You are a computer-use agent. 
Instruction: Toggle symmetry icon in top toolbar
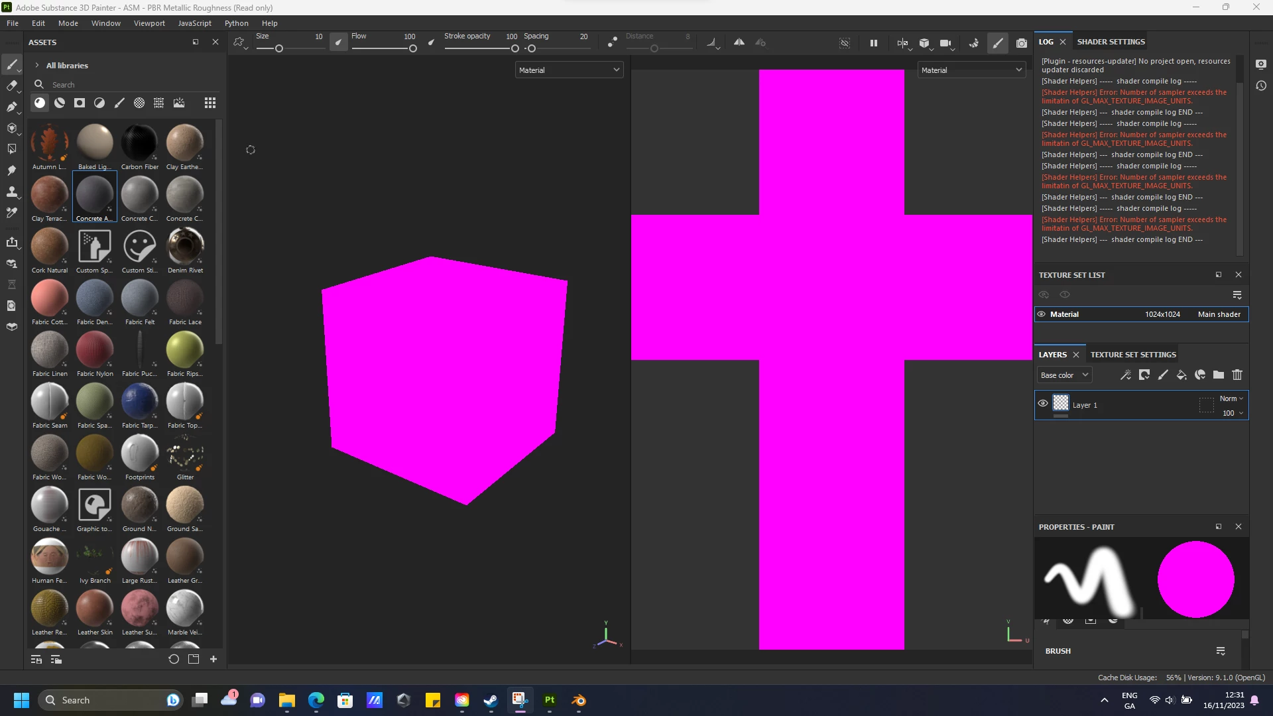click(x=739, y=42)
